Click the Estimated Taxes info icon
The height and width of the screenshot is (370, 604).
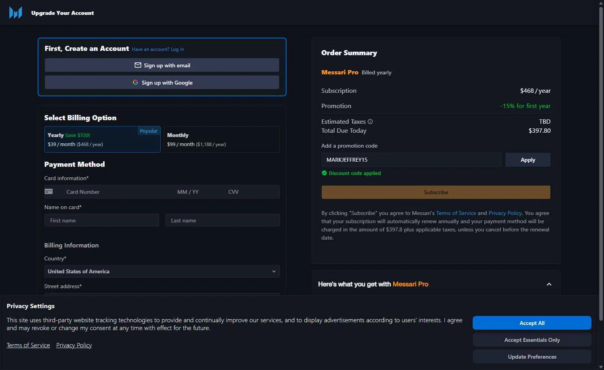point(370,121)
